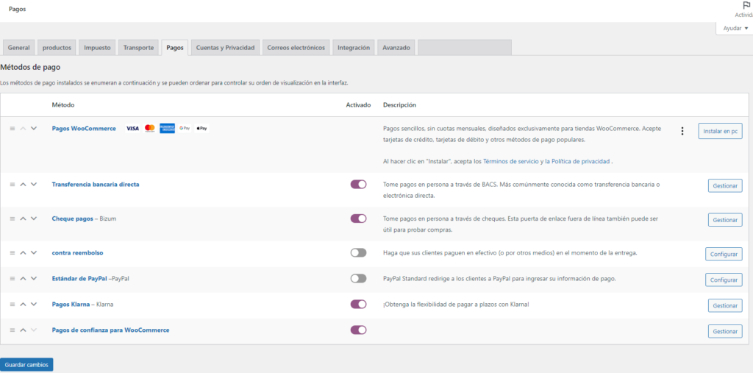Click the American Express logo
Image resolution: width=753 pixels, height=373 pixels.
pos(167,128)
